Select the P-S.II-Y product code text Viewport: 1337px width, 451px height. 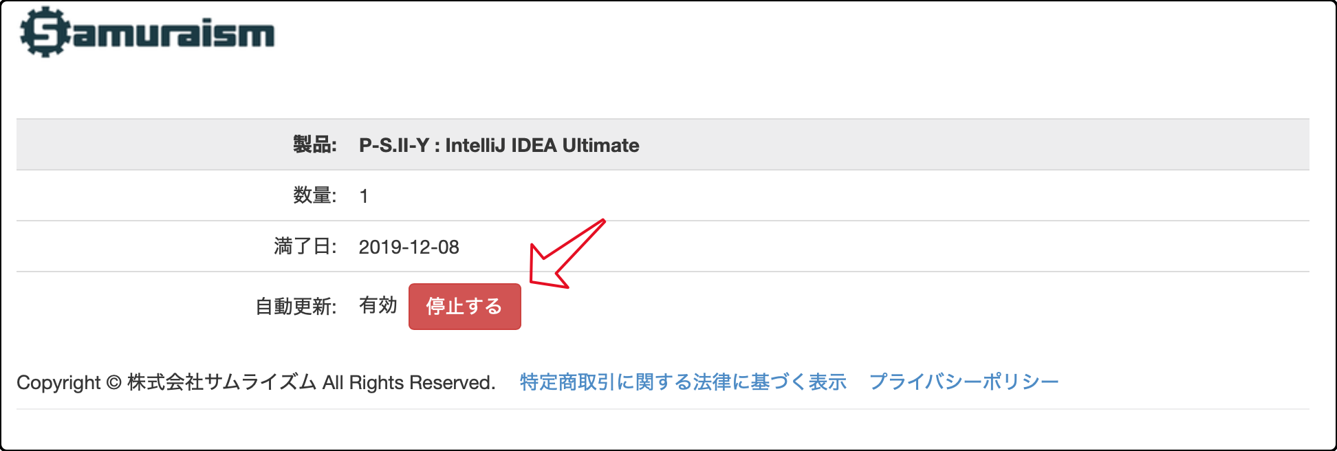tap(394, 145)
